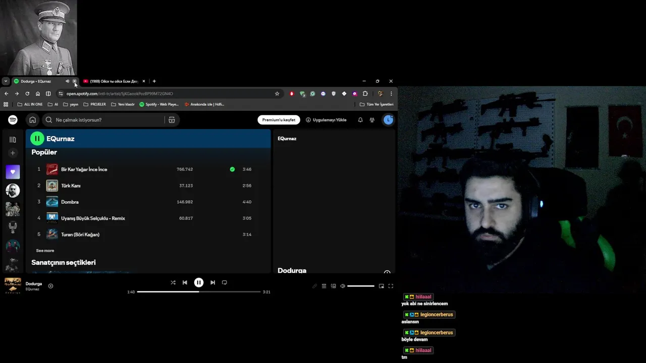Open the Friend Activity icon
Viewport: 646px width, 363px height.
point(372,120)
